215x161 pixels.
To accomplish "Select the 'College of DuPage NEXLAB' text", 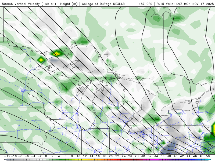I will click(103, 4).
